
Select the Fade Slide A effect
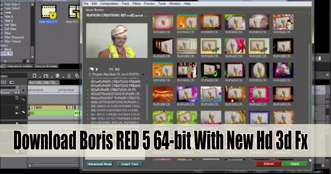point(12,4)
